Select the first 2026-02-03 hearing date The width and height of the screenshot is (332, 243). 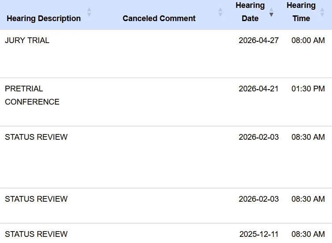click(x=258, y=137)
